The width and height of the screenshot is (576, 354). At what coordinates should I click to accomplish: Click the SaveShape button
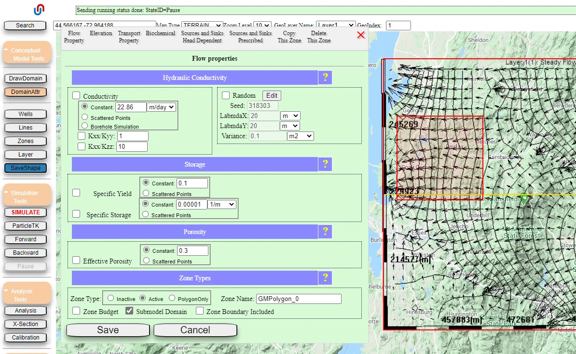[x=26, y=168]
